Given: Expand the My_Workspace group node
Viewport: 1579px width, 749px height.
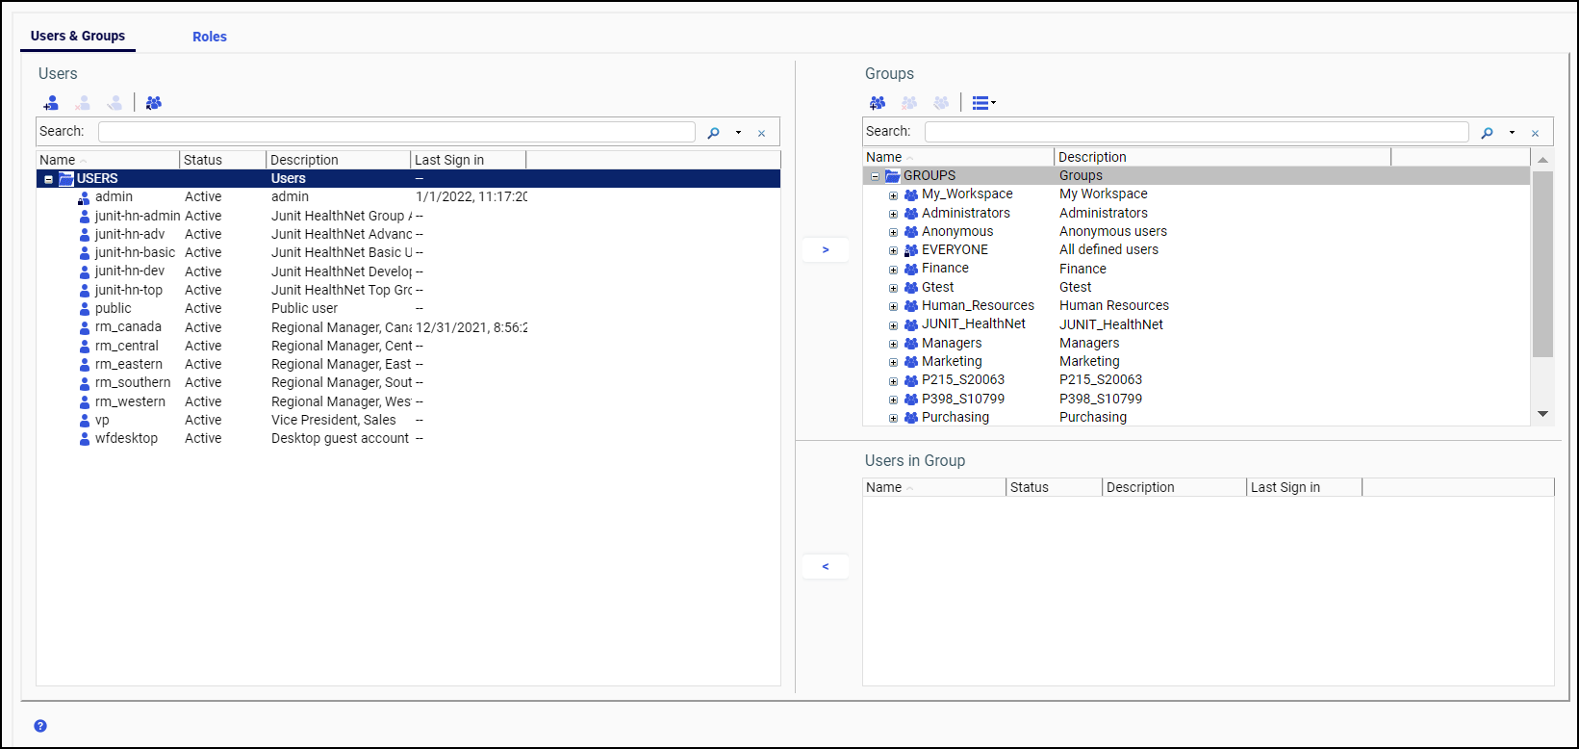Looking at the screenshot, I should 893,194.
